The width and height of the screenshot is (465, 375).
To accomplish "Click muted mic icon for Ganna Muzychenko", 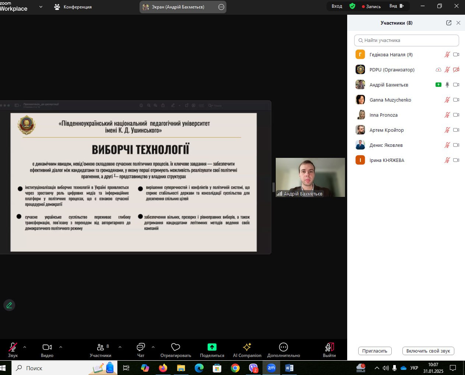I will tap(447, 100).
